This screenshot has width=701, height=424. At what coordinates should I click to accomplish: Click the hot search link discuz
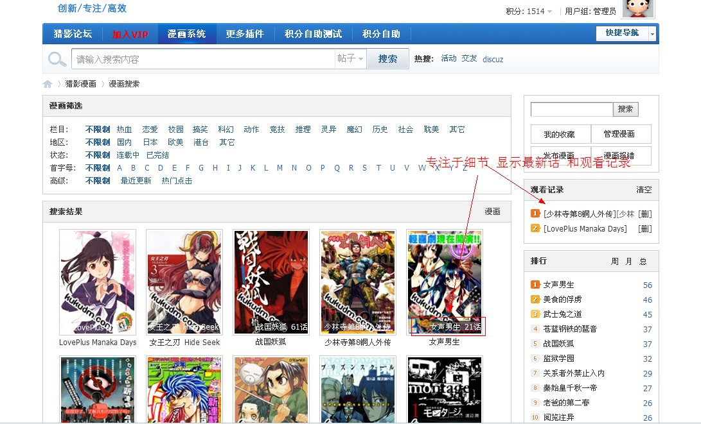point(493,59)
